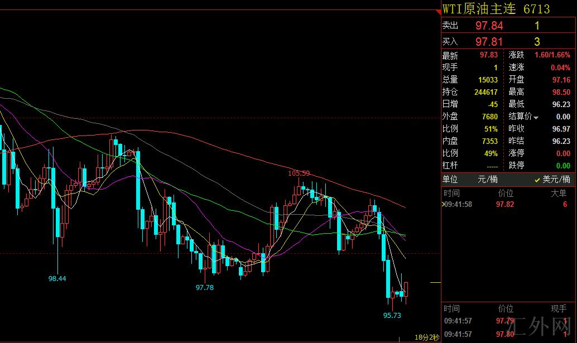Click the 最高 value 98.50
Image resolution: width=577 pixels, height=343 pixels.
tap(561, 92)
